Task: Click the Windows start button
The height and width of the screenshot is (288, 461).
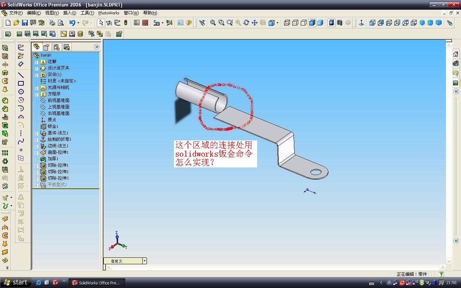Action: click(16, 283)
